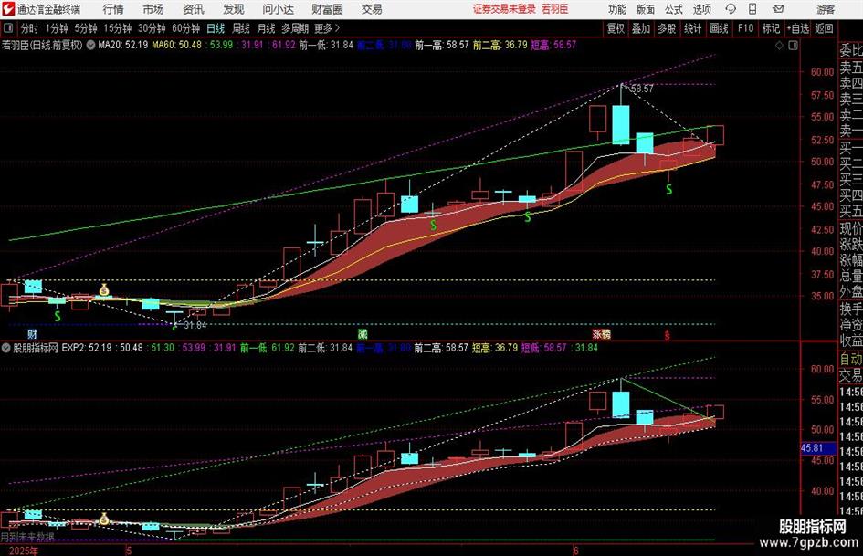Click the 叠加 overlay button
Viewport: 863px width, 556px height.
click(641, 28)
